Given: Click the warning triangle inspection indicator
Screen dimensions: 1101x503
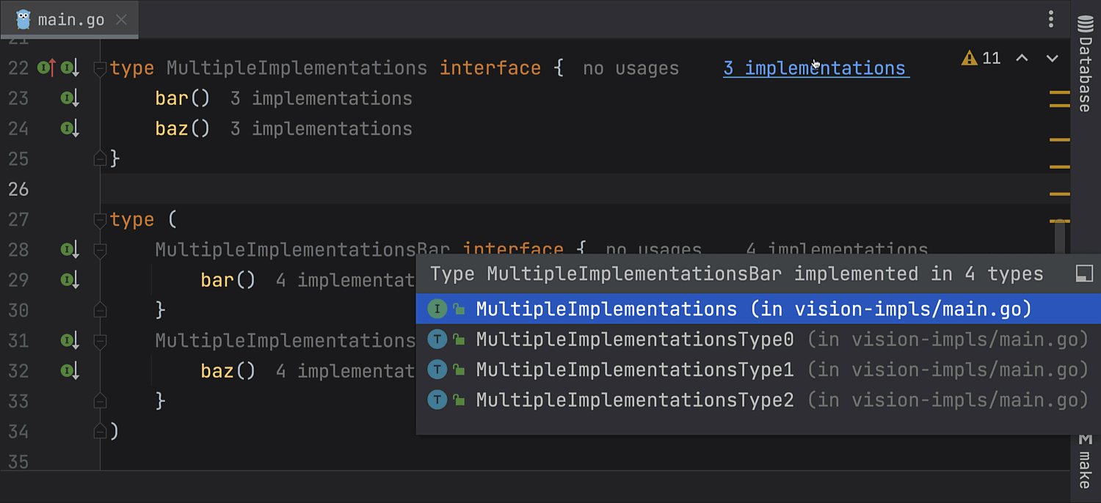Looking at the screenshot, I should (x=970, y=58).
